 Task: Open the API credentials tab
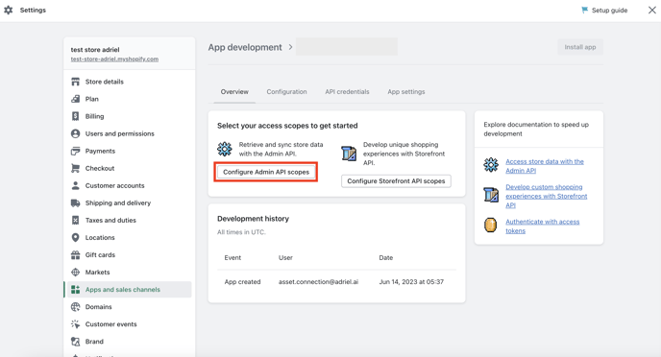(x=347, y=92)
